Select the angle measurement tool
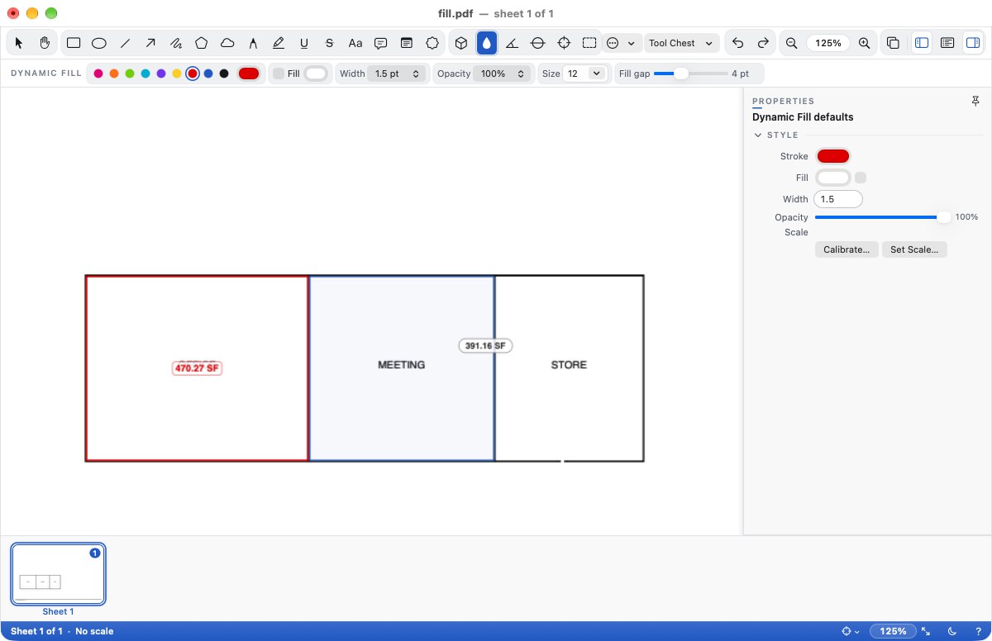The width and height of the screenshot is (992, 641). click(513, 43)
